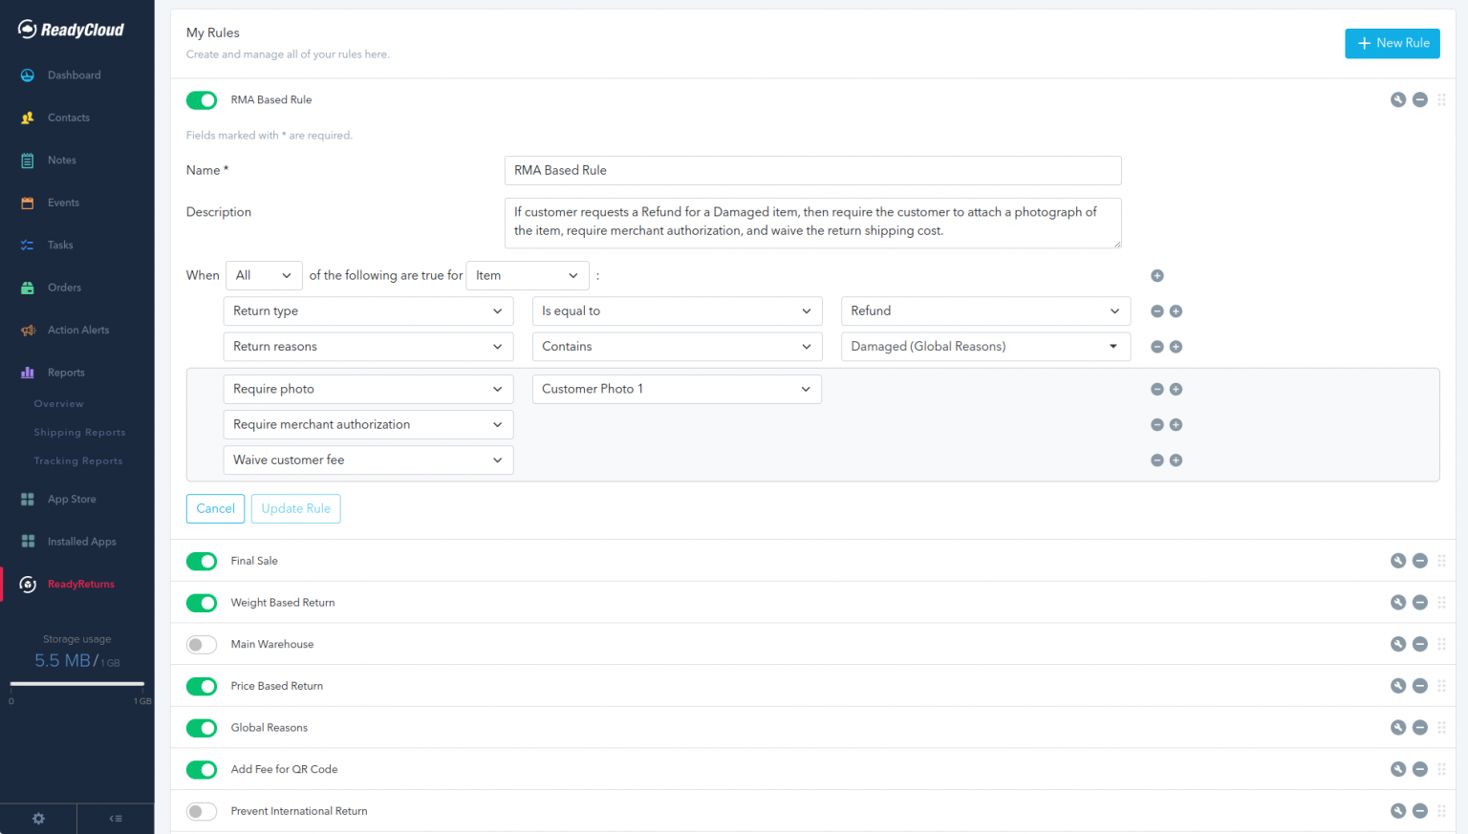This screenshot has height=834, width=1468.
Task: Click the add condition plus icon above conditions
Action: click(1156, 276)
